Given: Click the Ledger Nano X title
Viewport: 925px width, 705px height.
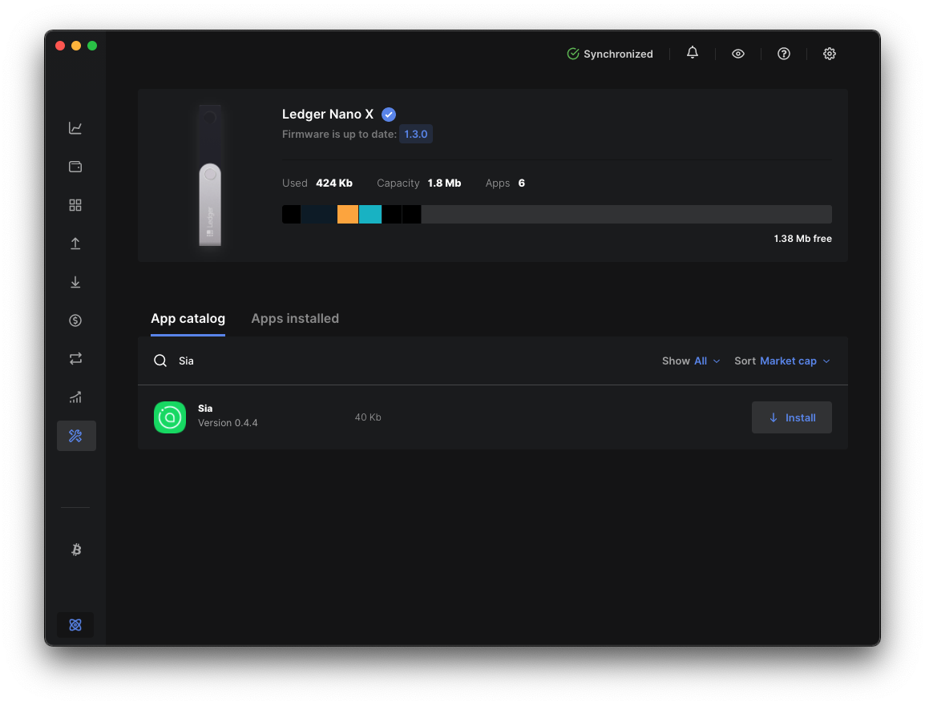Looking at the screenshot, I should (x=327, y=115).
